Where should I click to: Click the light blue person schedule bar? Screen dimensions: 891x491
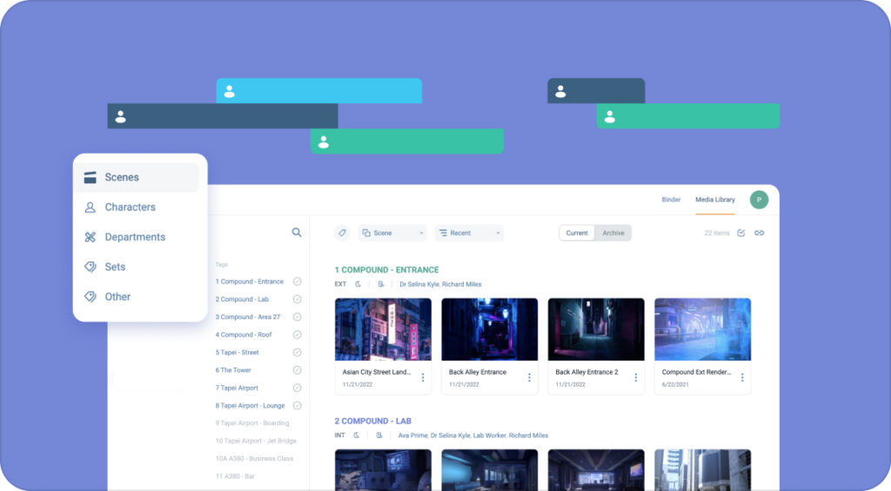pyautogui.click(x=319, y=91)
